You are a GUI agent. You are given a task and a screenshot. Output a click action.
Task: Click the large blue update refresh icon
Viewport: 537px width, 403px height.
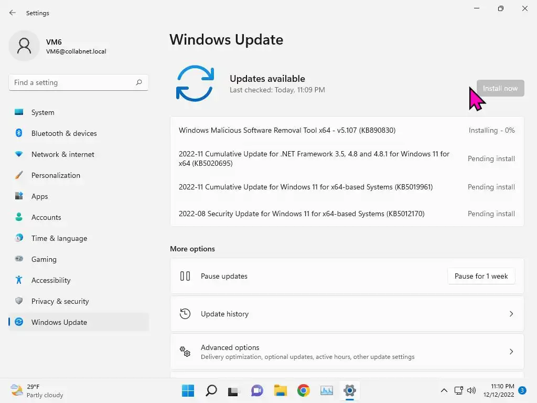(195, 83)
